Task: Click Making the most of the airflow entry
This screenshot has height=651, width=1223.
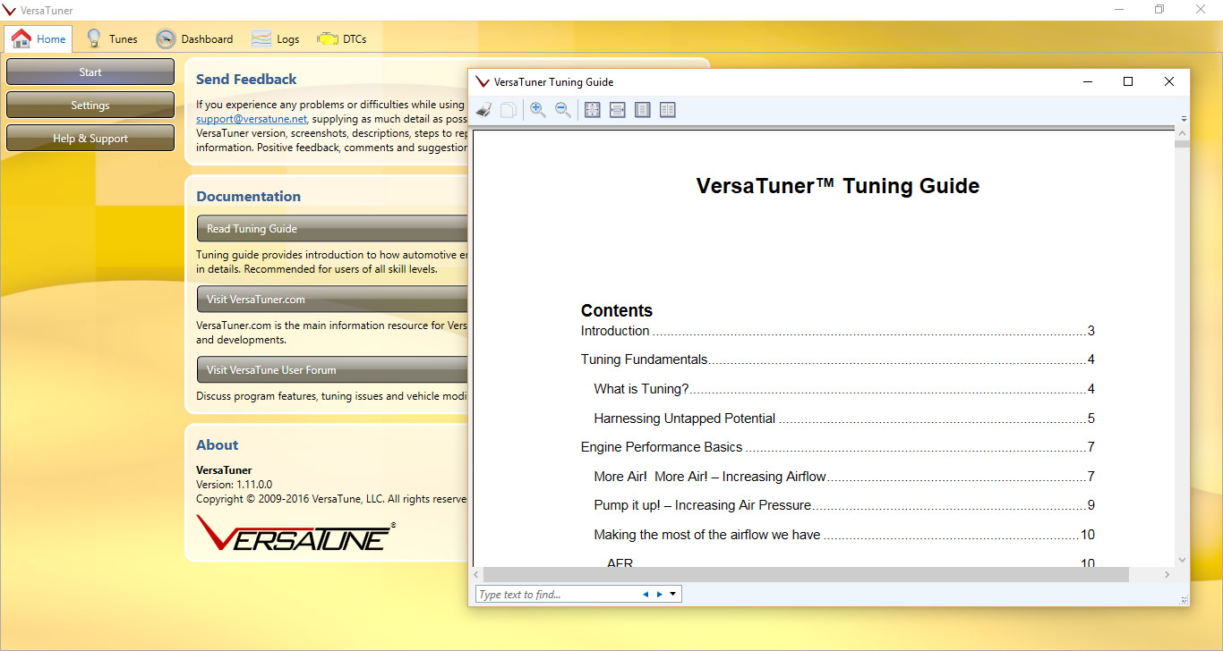Action: (844, 535)
